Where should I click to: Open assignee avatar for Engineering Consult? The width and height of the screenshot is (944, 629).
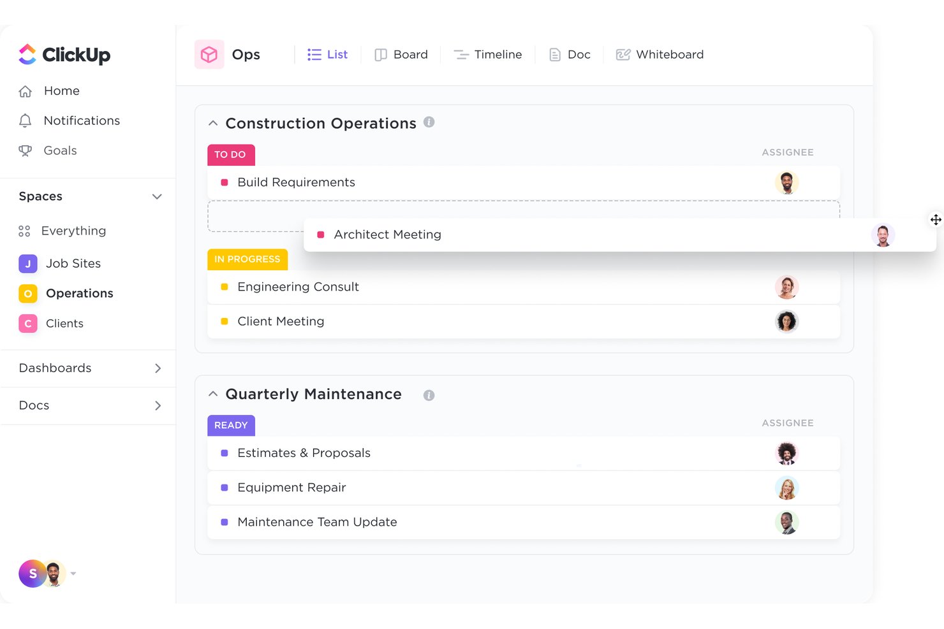point(787,287)
